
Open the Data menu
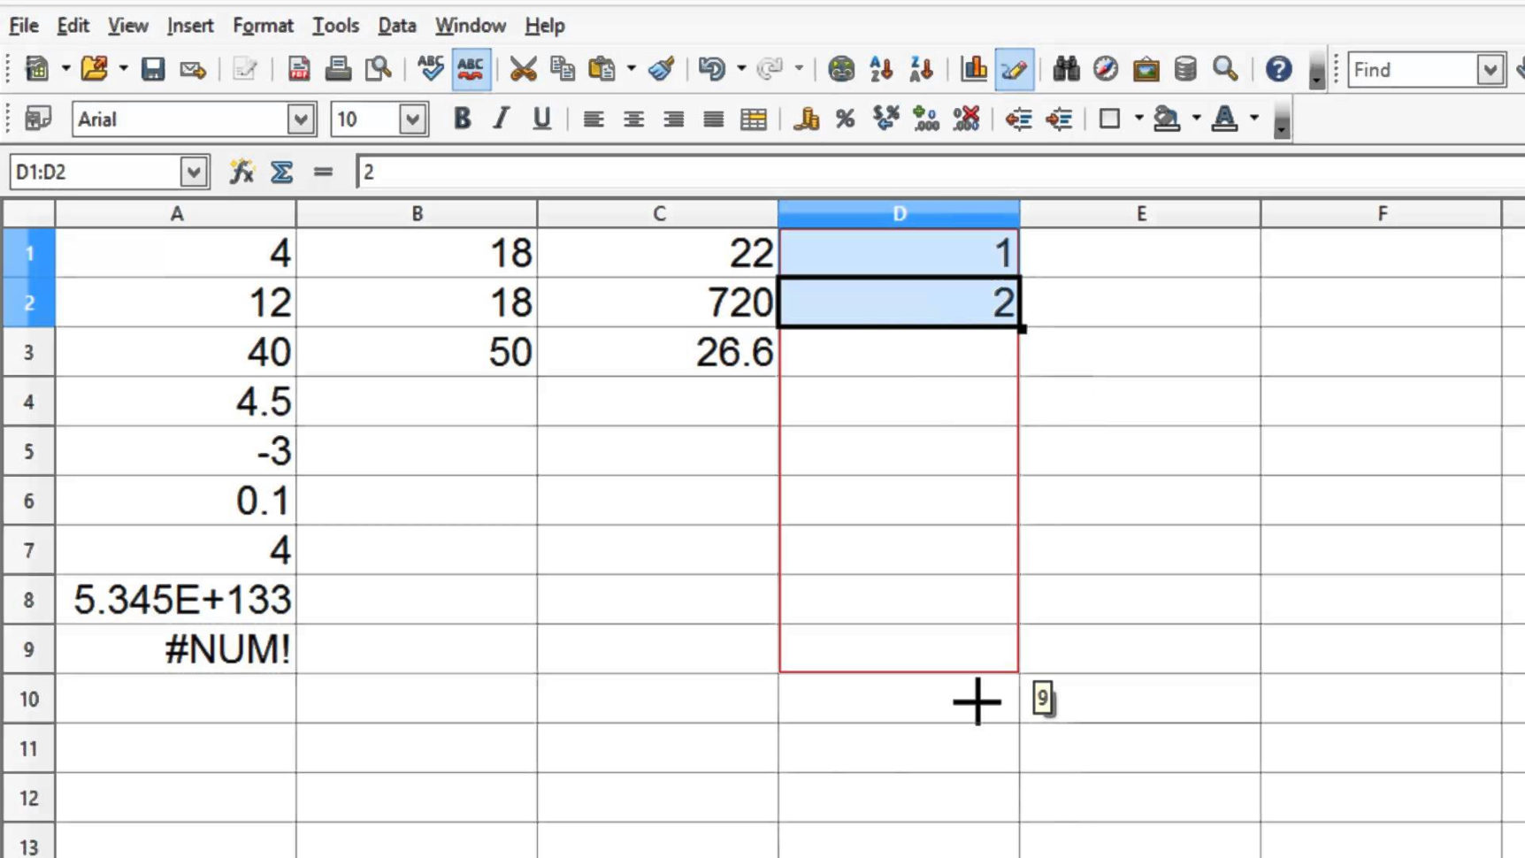pyautogui.click(x=395, y=26)
